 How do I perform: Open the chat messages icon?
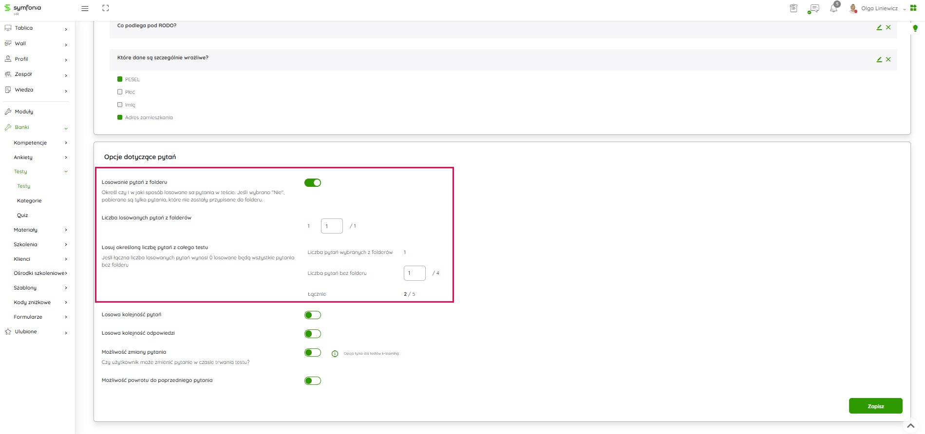point(813,8)
